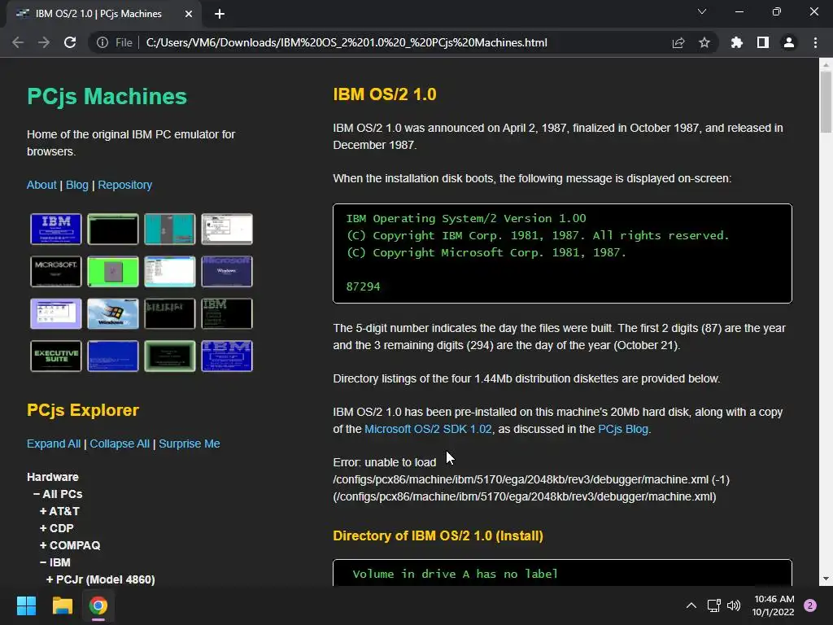This screenshot has width=833, height=625.
Task: Click Directory of IBM OS/2 1.0 (Install) heading
Action: 438,535
